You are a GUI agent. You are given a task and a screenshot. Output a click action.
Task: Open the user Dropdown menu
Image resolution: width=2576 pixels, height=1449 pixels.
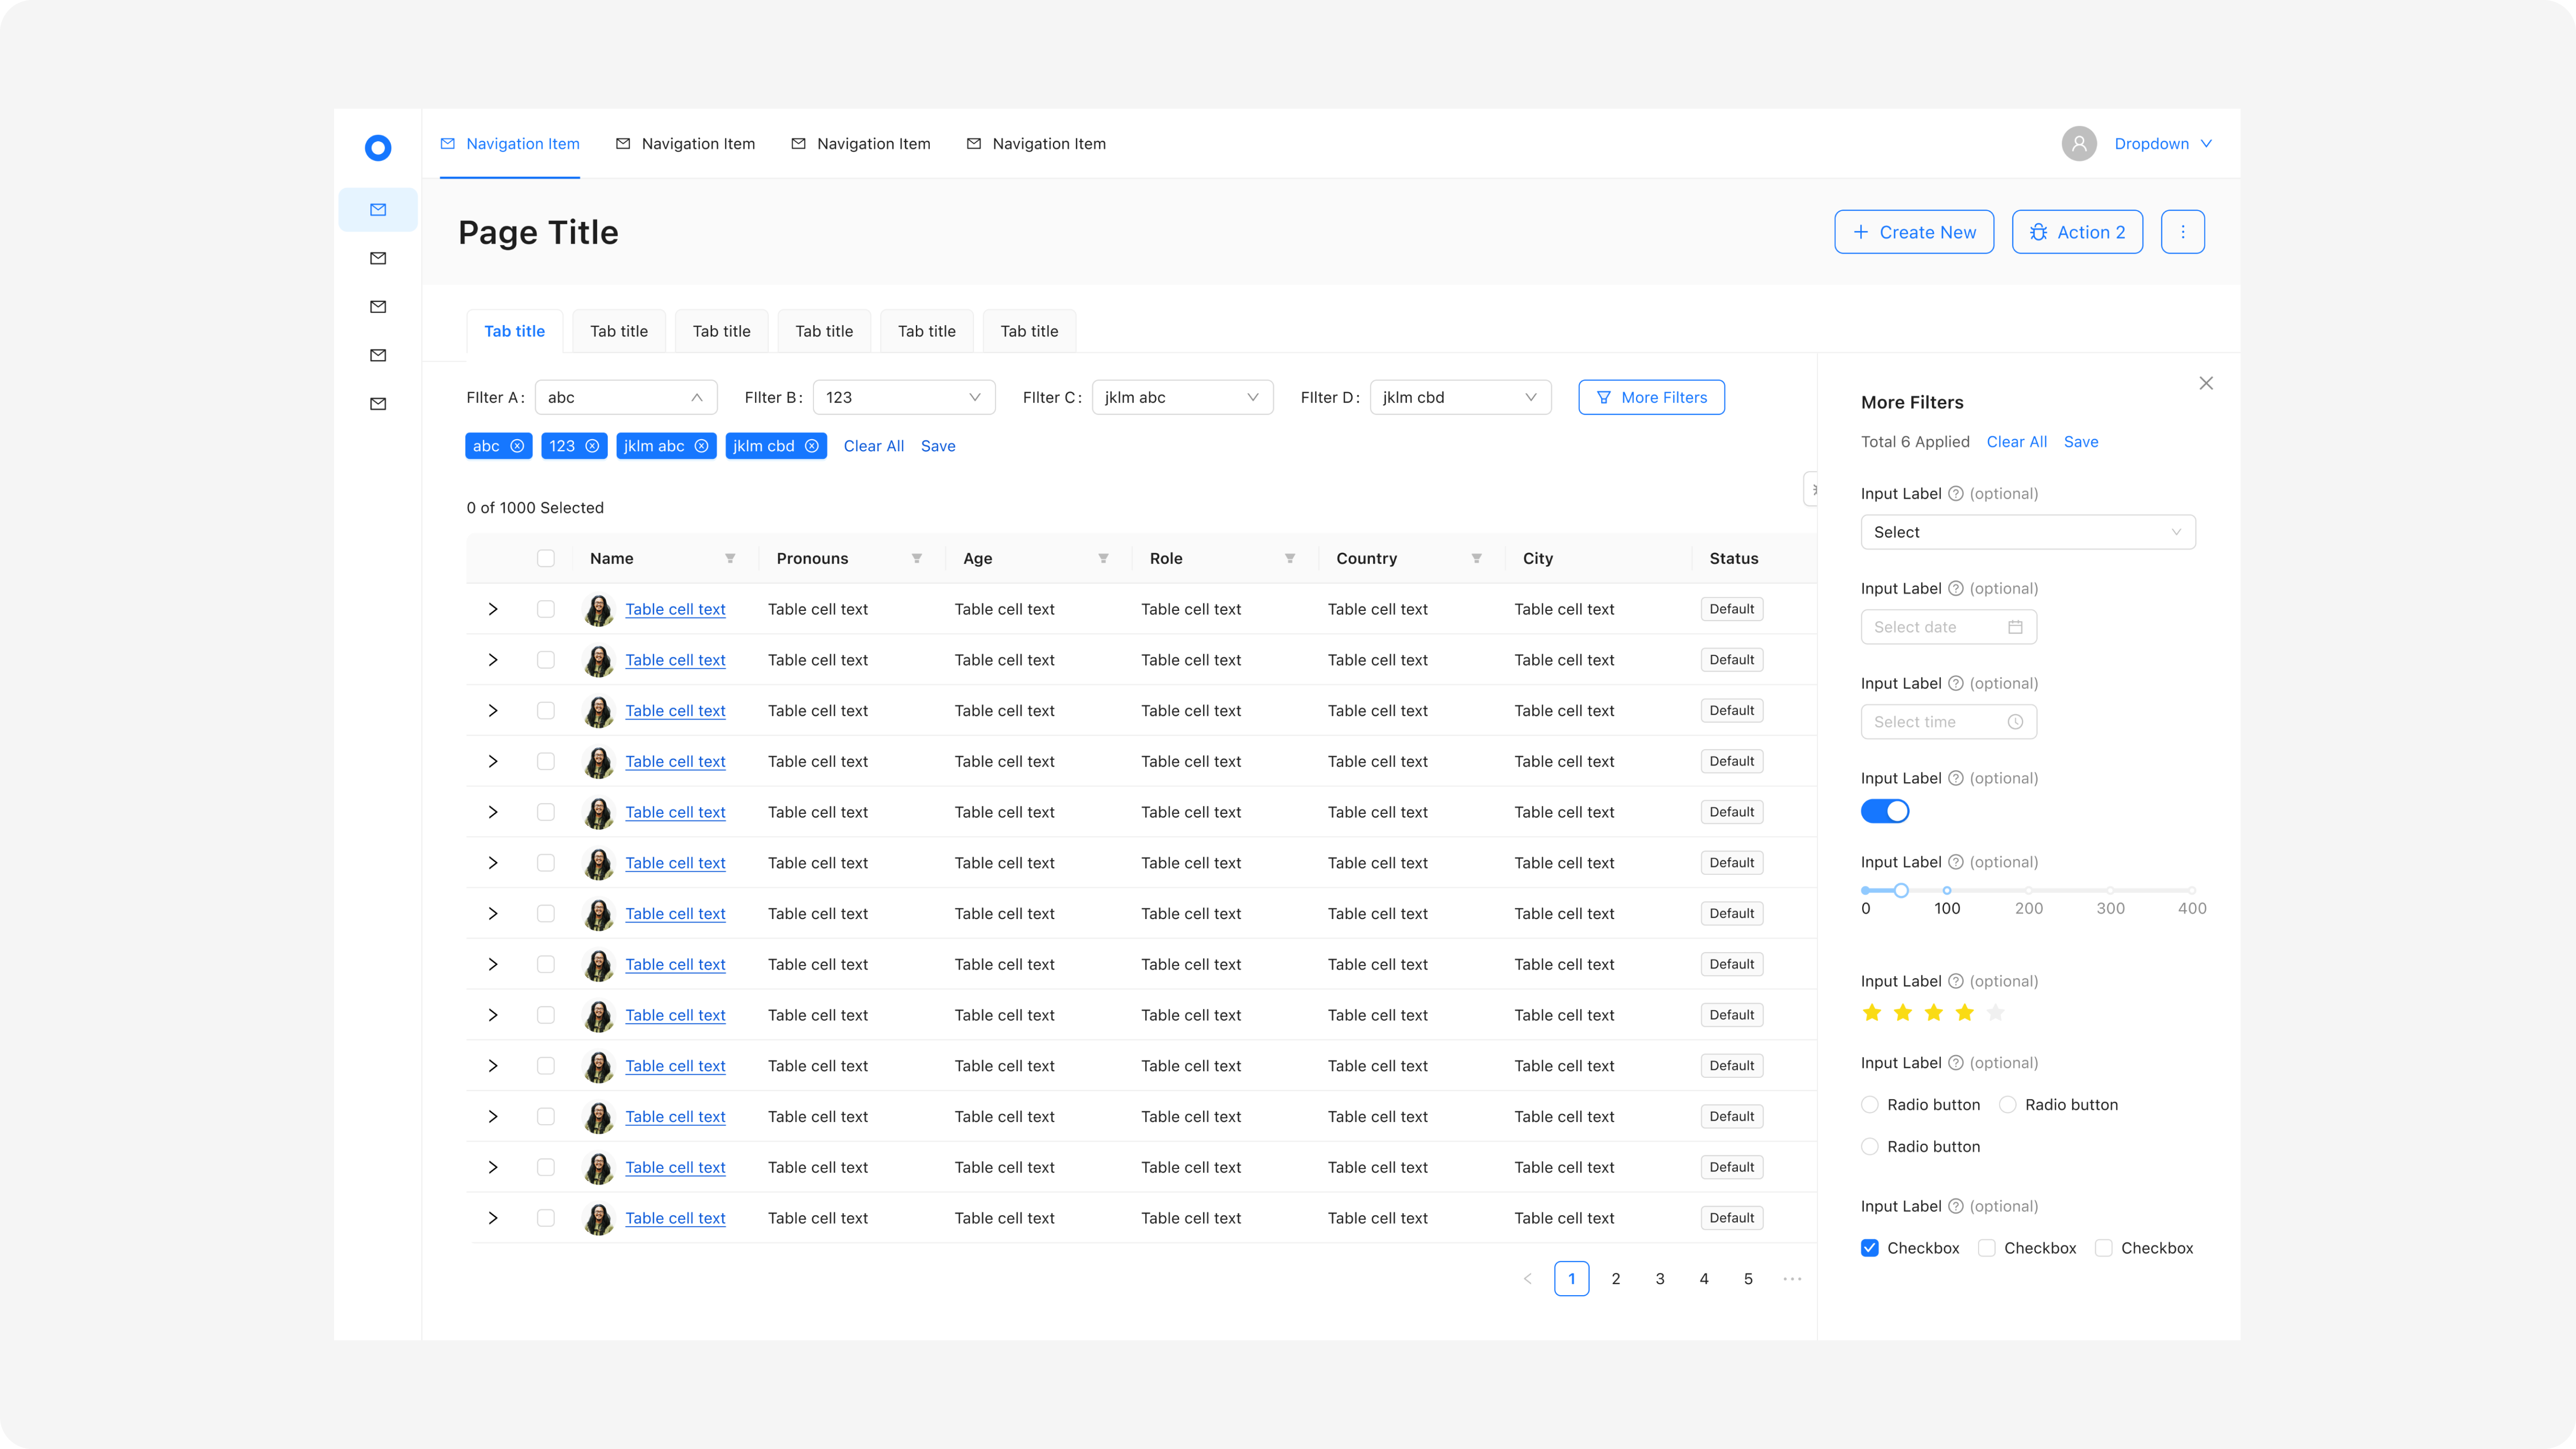click(x=2163, y=144)
